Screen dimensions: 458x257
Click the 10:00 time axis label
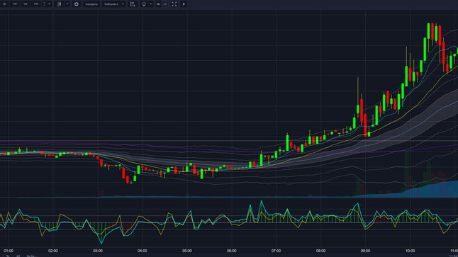point(410,251)
